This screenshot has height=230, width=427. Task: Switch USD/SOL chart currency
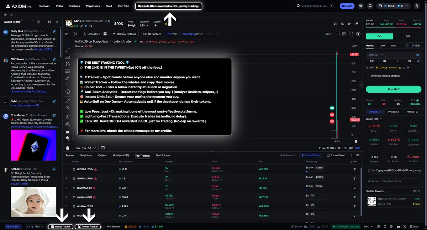pos(172,34)
